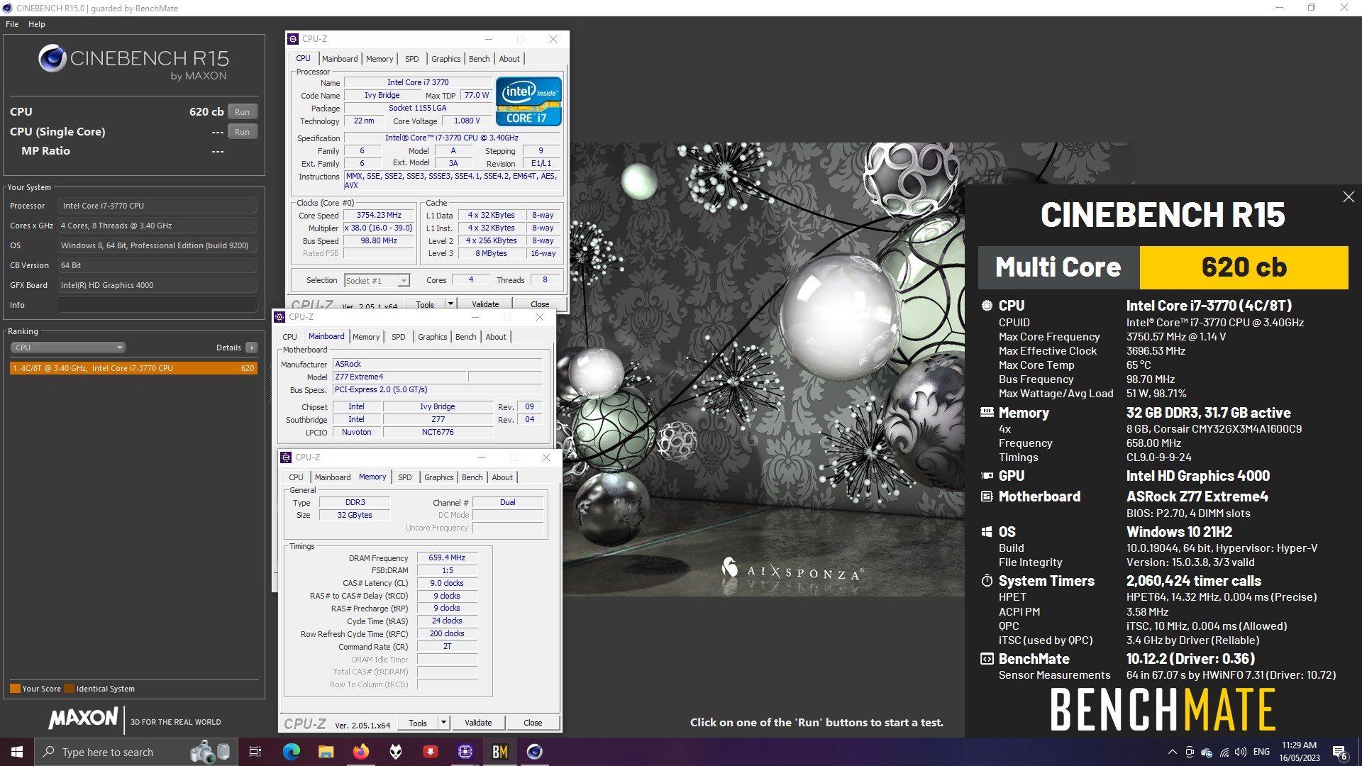Open the Cinebench Help menu
This screenshot has height=766, width=1362.
(x=37, y=24)
